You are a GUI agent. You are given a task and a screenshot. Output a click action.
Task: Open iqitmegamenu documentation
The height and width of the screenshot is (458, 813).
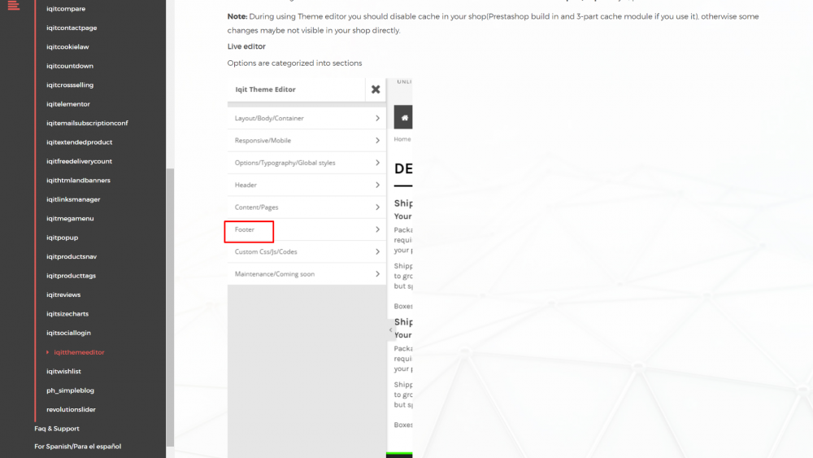[70, 218]
